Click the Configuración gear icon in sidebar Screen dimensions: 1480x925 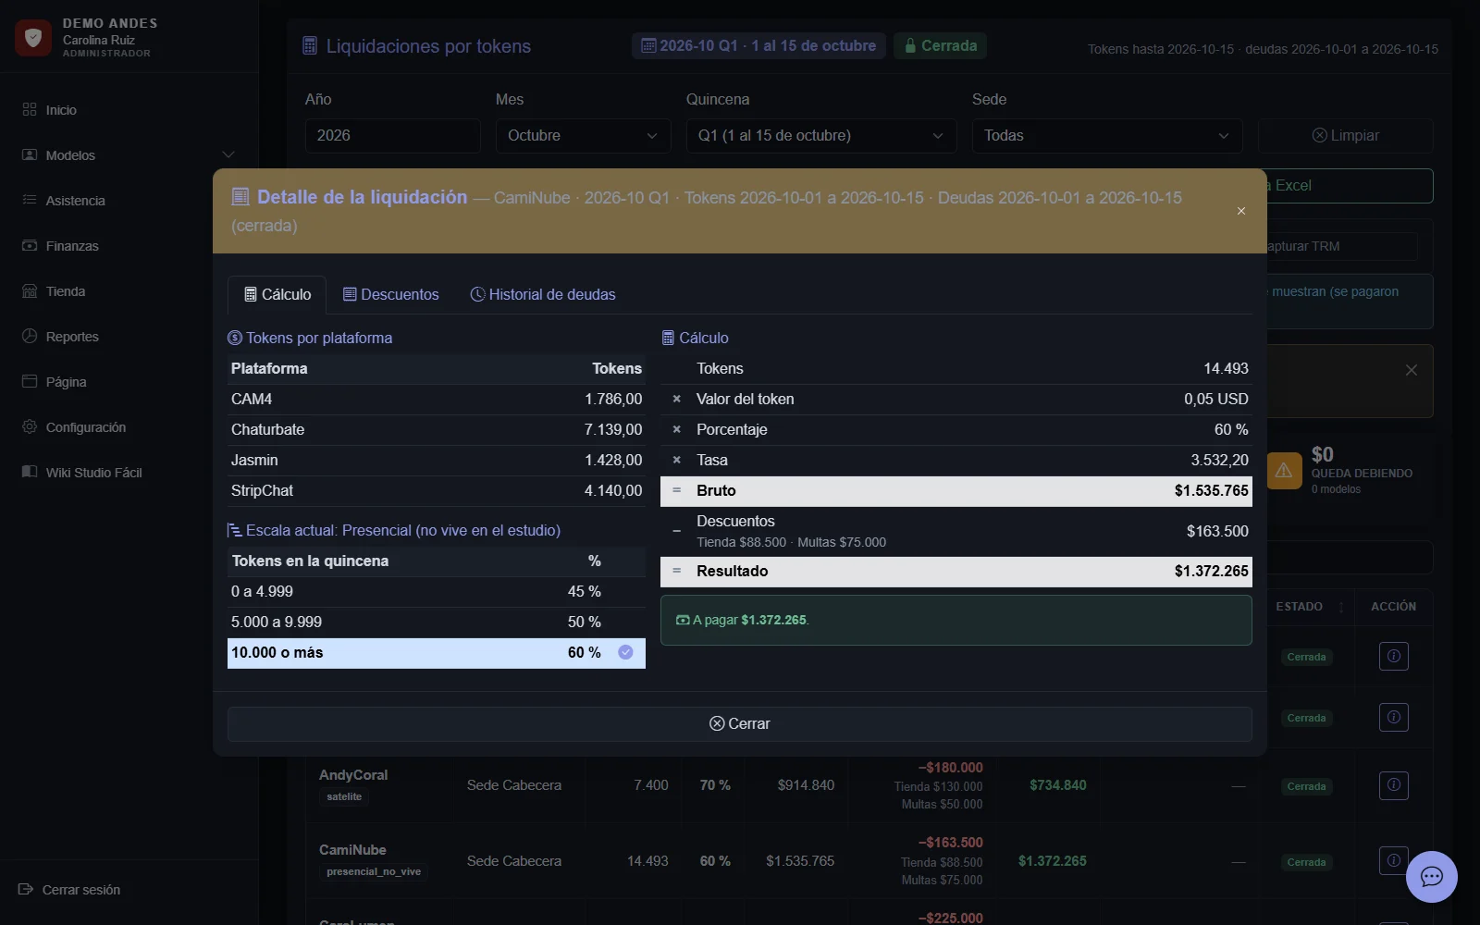click(30, 426)
